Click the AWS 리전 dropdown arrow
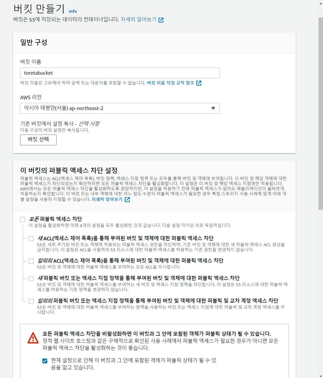Viewport: 323px width, 378px height. pos(213,108)
